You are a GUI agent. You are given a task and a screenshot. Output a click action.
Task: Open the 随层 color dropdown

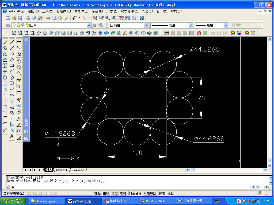click(146, 25)
